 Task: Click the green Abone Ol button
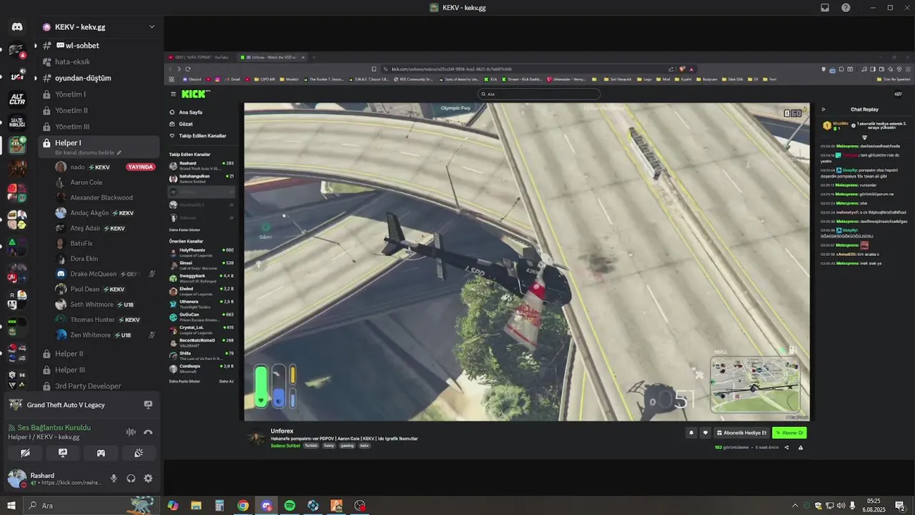coord(789,433)
